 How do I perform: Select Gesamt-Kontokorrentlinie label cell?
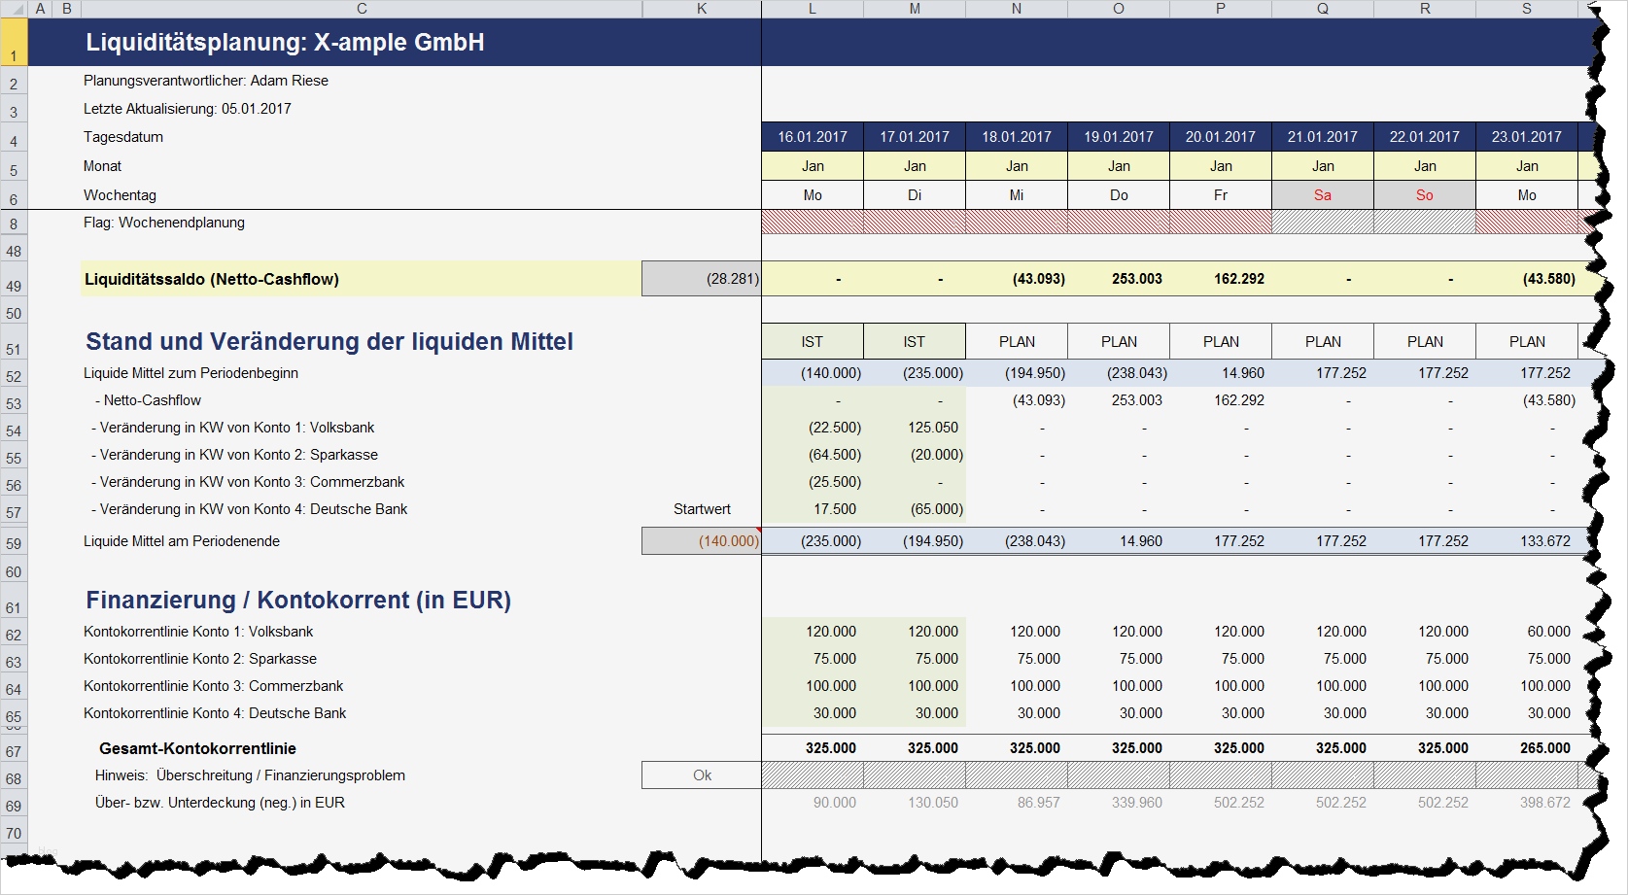click(x=198, y=748)
